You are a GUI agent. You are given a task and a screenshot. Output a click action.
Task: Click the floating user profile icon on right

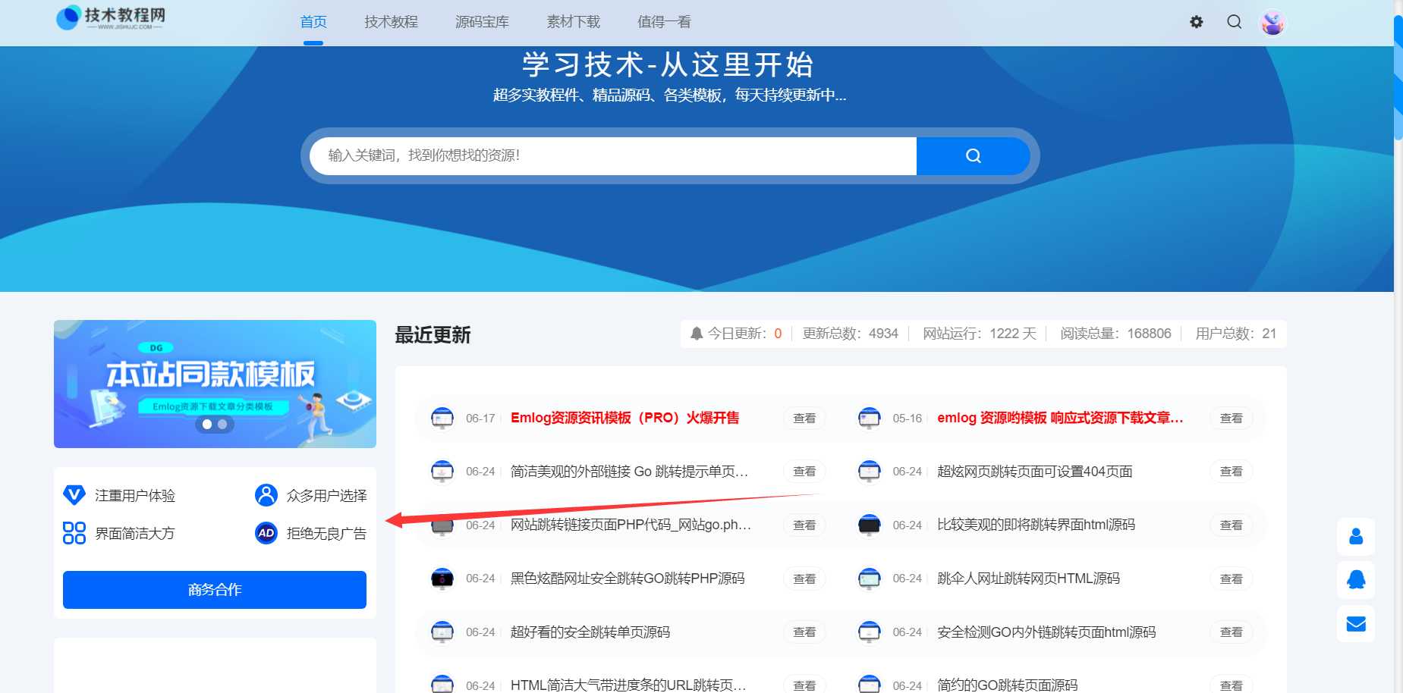pyautogui.click(x=1355, y=536)
